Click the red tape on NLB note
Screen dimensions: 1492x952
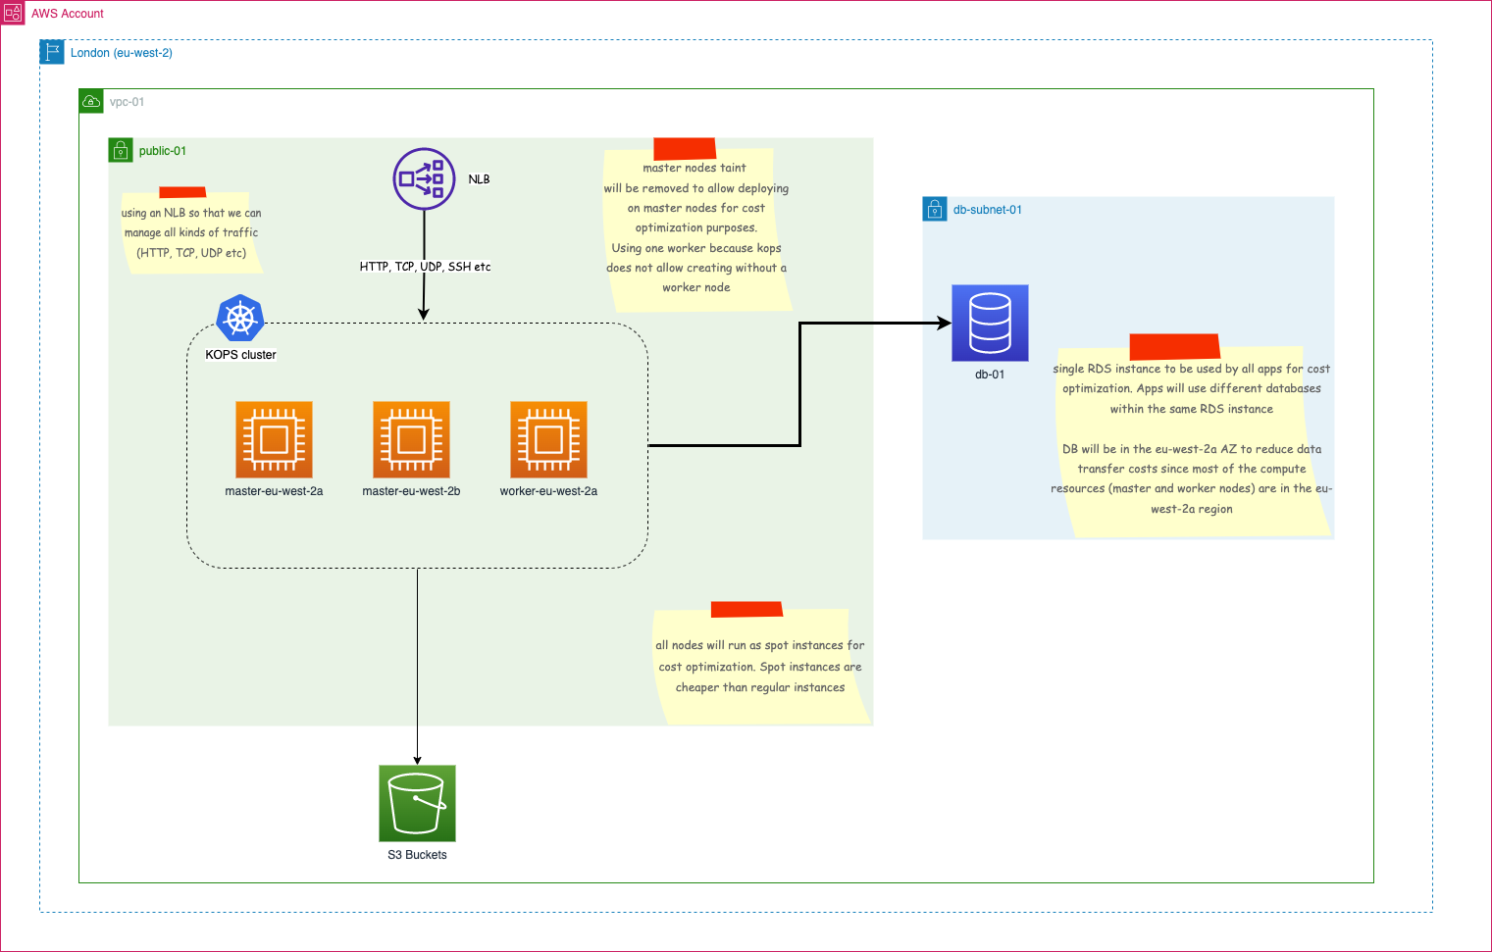pos(182,192)
